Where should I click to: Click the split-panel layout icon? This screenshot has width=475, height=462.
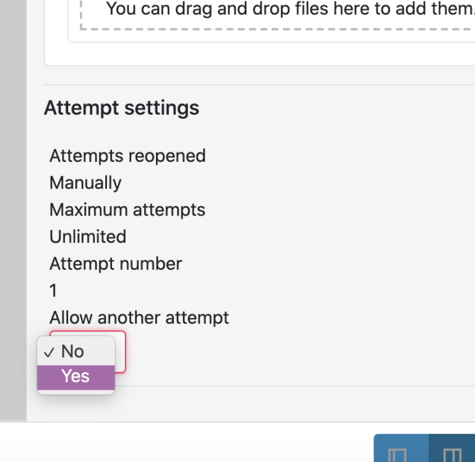(452, 455)
